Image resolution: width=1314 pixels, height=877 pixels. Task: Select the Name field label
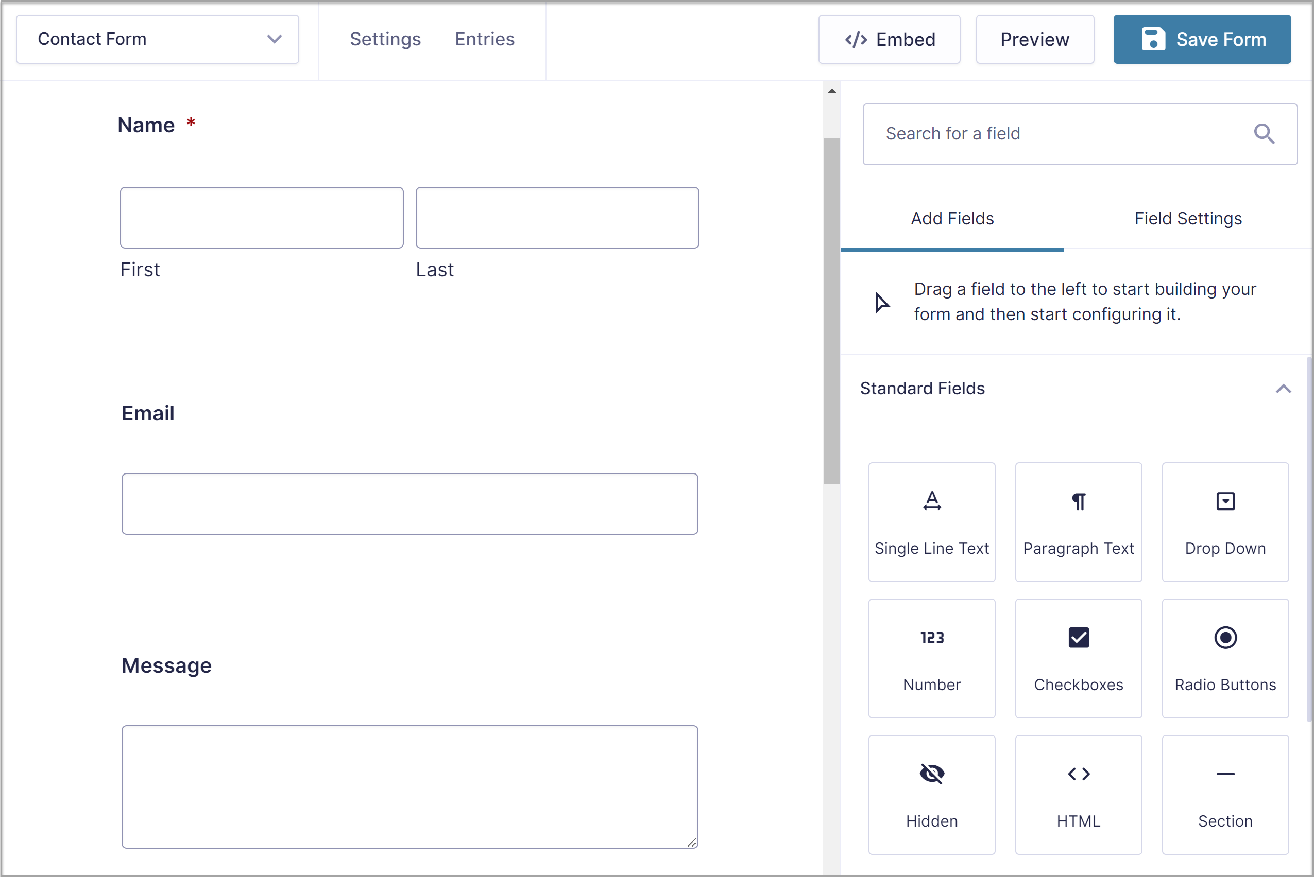click(x=146, y=125)
